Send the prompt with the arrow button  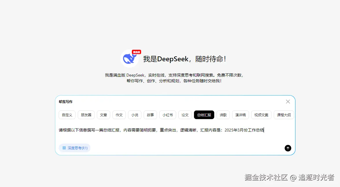[288, 148]
